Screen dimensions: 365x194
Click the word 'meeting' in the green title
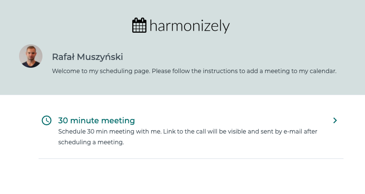pos(118,120)
